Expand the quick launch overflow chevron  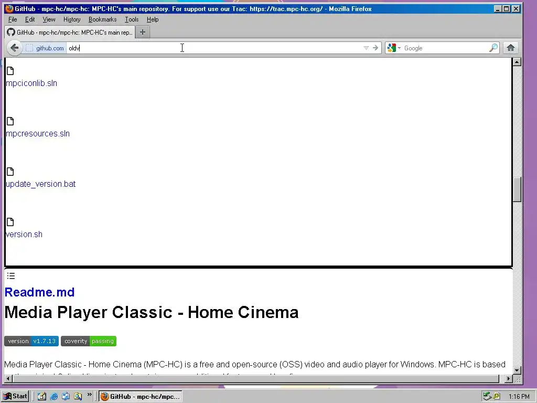(89, 395)
